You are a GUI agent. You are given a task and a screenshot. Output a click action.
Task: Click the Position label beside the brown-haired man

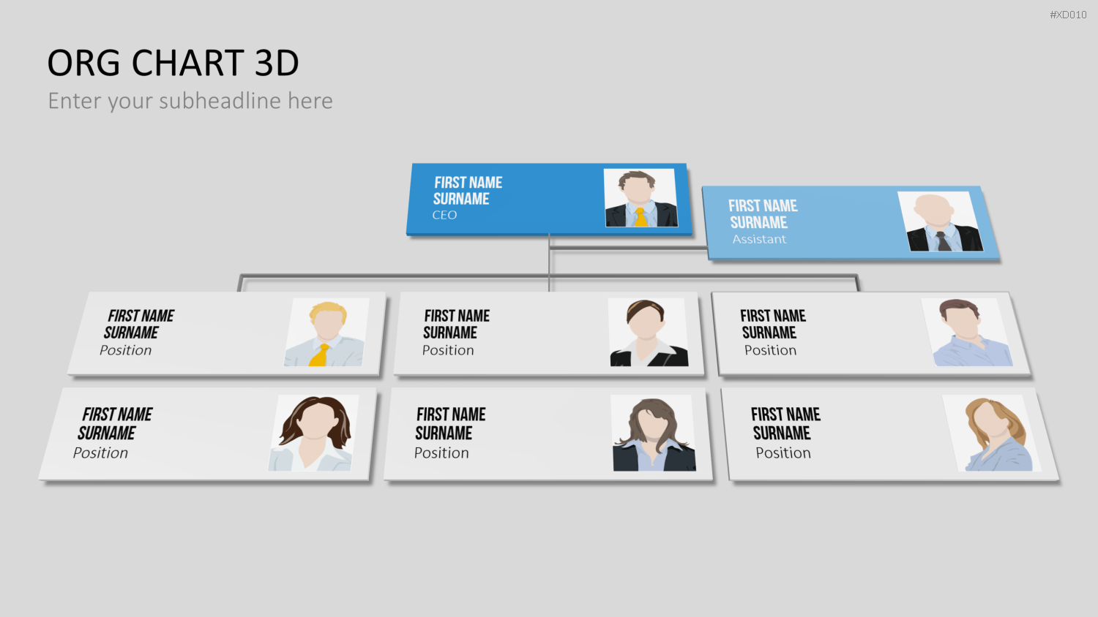(x=770, y=350)
